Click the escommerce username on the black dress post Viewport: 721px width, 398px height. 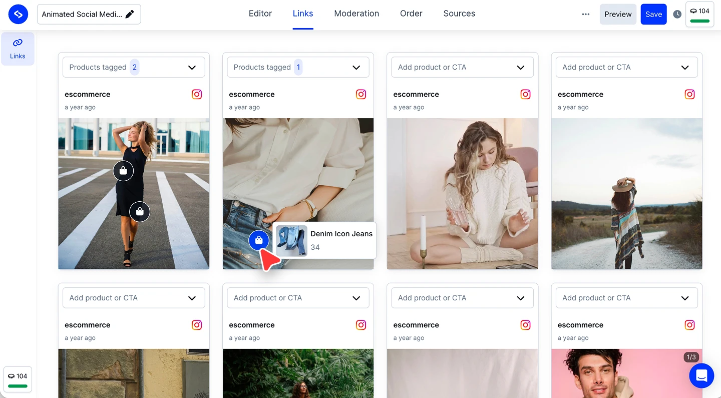tap(87, 94)
